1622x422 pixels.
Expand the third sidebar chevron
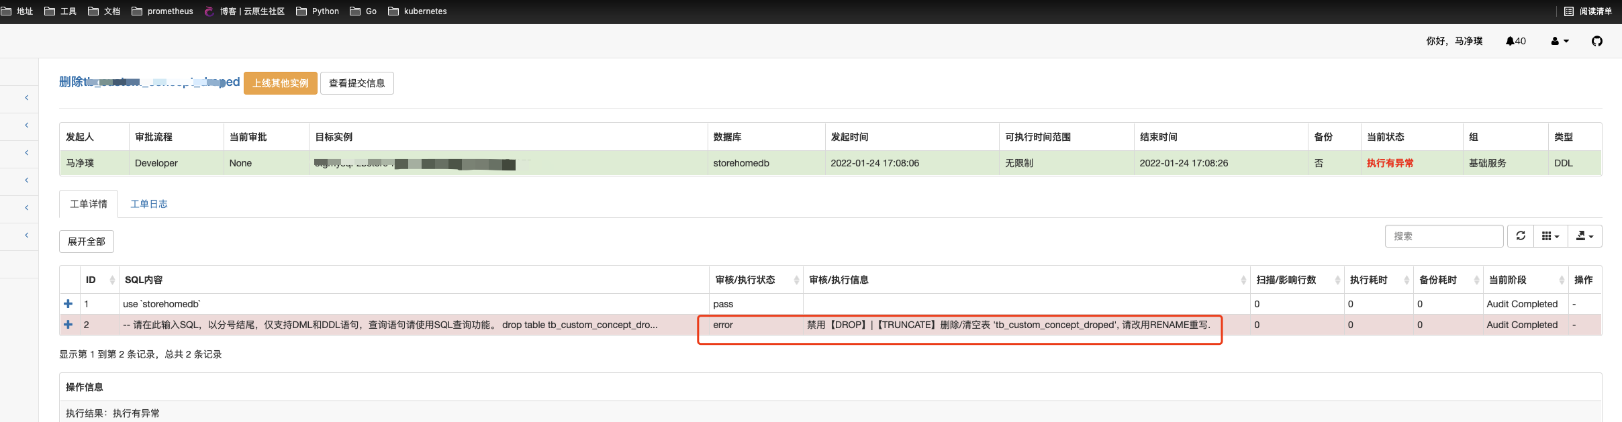click(x=27, y=153)
